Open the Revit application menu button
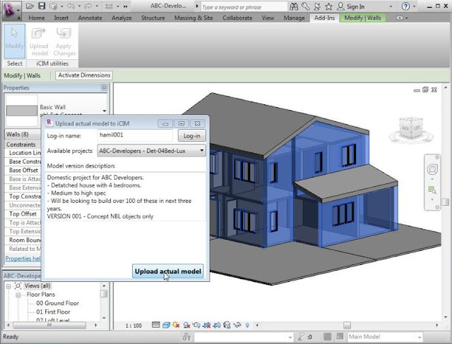 click(11, 11)
